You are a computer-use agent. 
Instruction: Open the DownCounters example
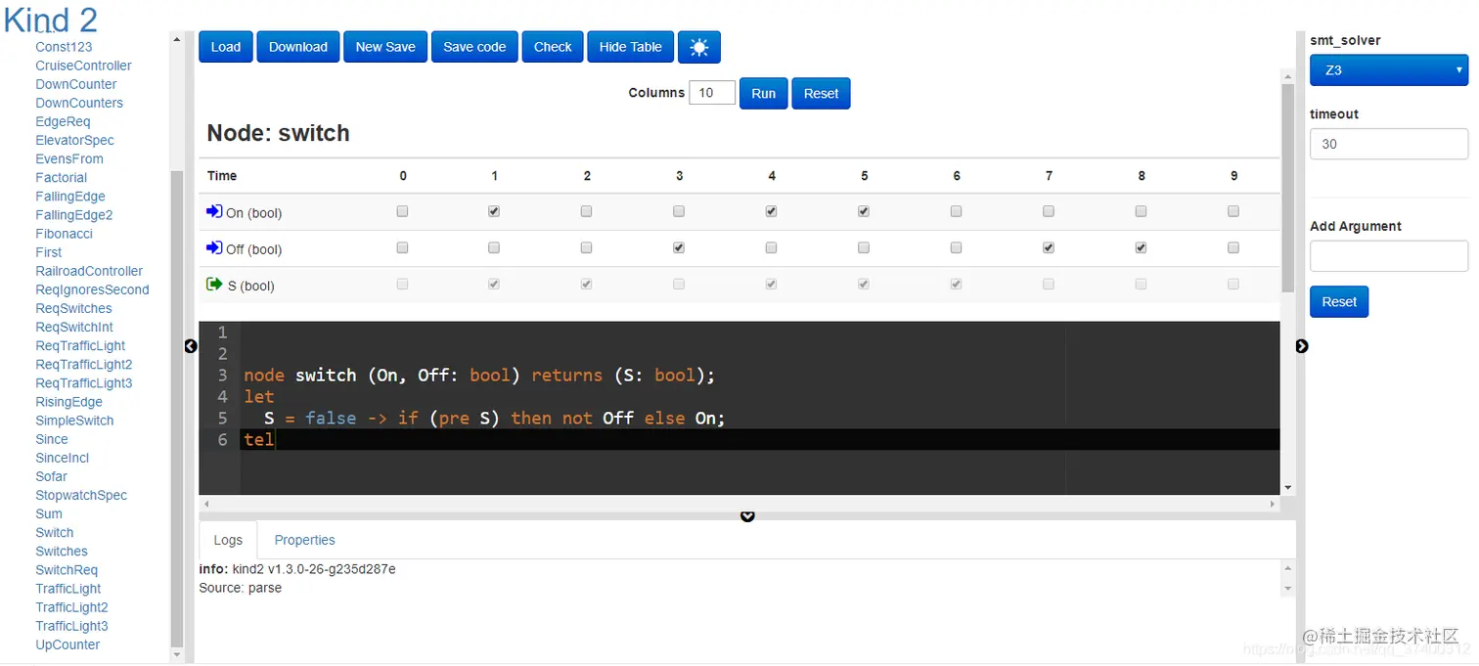(x=79, y=103)
